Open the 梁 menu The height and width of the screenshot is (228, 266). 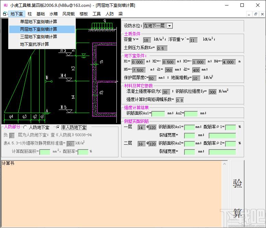(x=121, y=14)
